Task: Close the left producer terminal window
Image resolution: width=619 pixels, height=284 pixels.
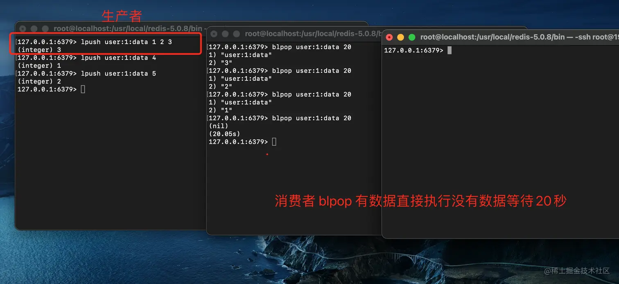Action: coord(23,29)
